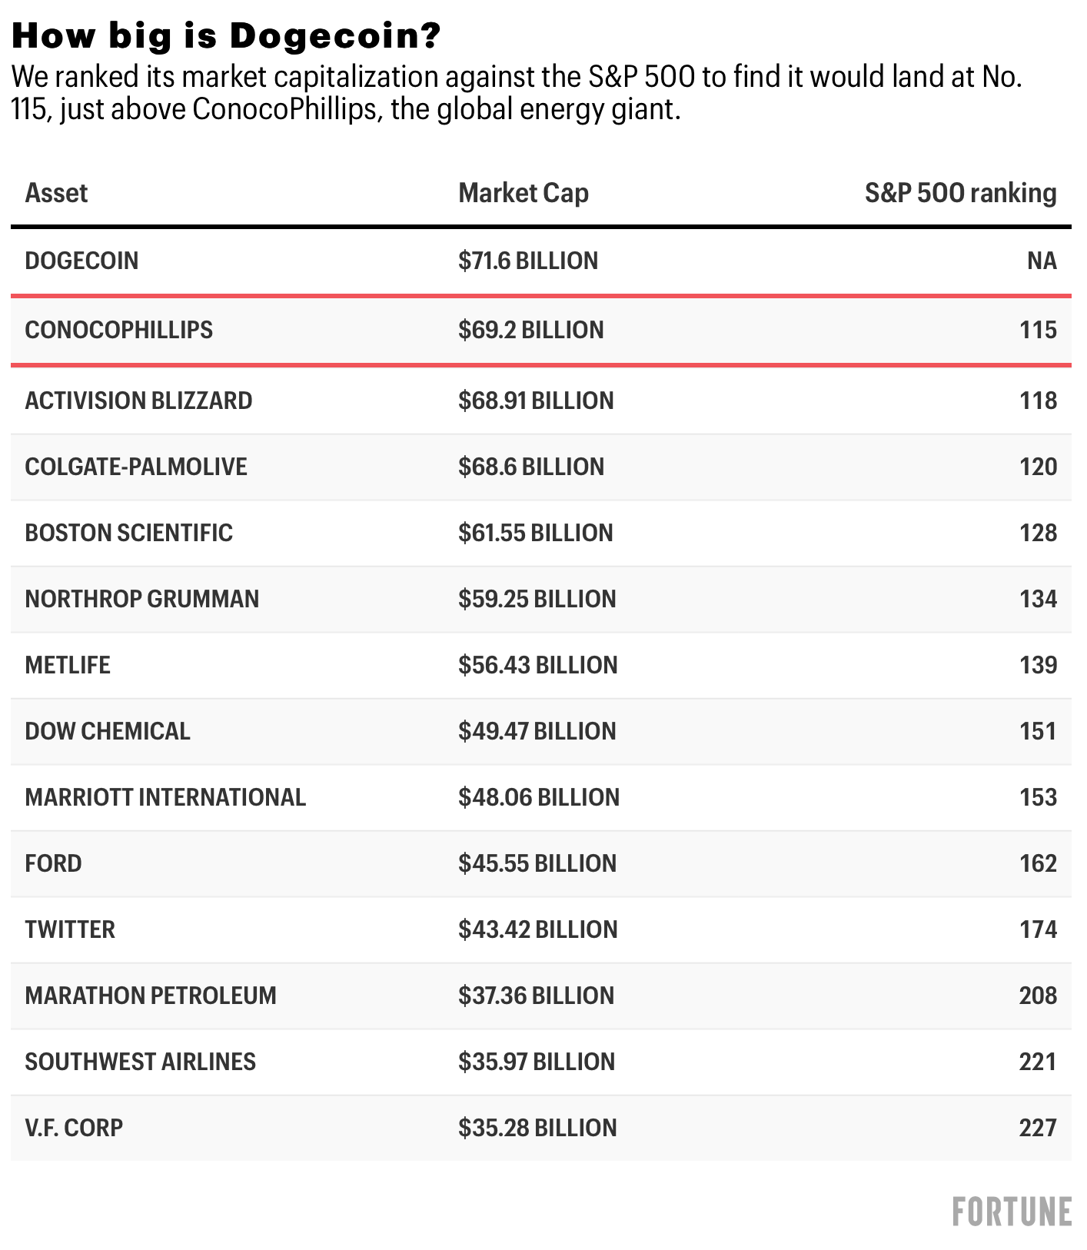Select Marriott International in the list

(165, 797)
